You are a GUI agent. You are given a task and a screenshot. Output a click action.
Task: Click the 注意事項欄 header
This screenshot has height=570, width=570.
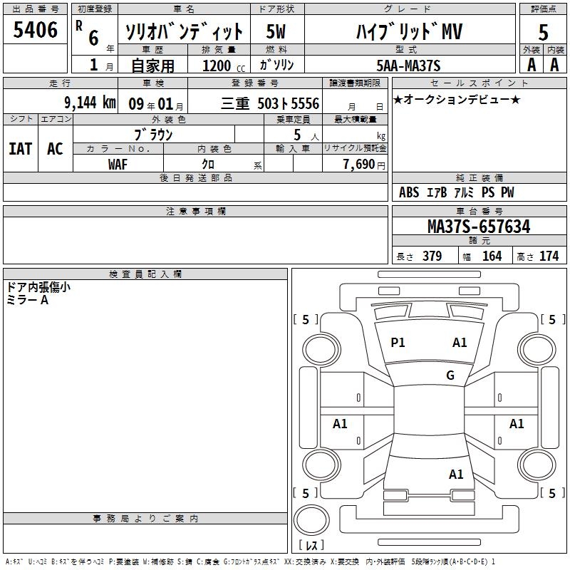click(x=195, y=211)
